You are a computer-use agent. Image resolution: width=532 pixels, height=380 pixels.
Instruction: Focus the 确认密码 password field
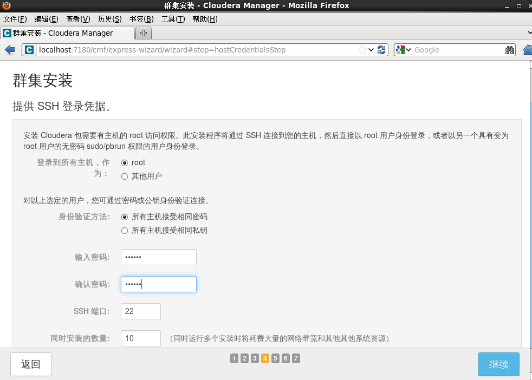(158, 284)
